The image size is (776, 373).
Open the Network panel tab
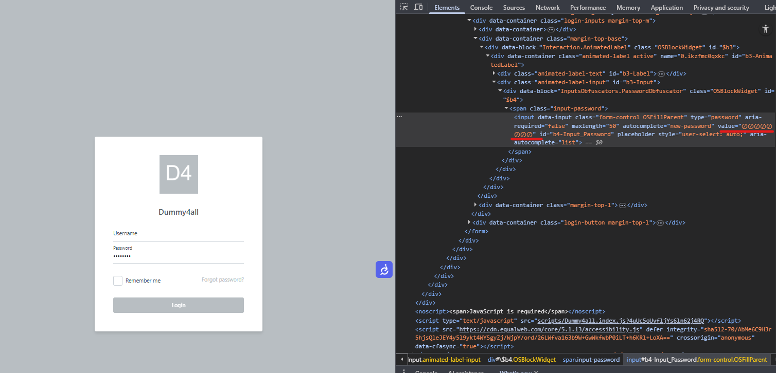[x=548, y=7]
